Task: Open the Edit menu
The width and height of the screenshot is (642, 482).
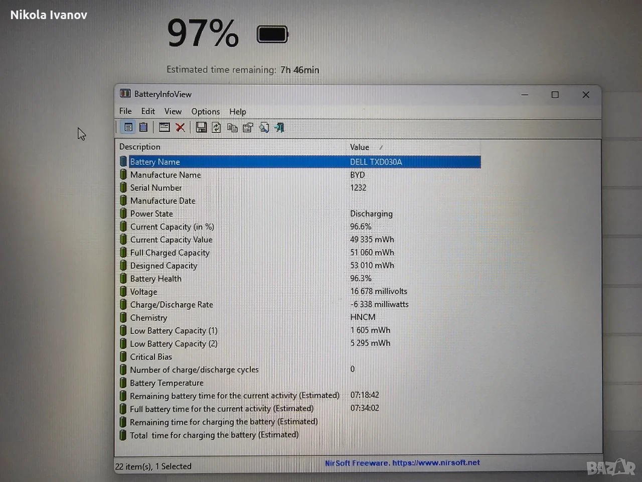Action: pyautogui.click(x=148, y=111)
